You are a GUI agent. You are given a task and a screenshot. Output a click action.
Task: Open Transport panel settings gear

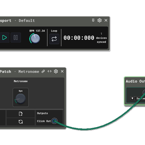point(99,20)
